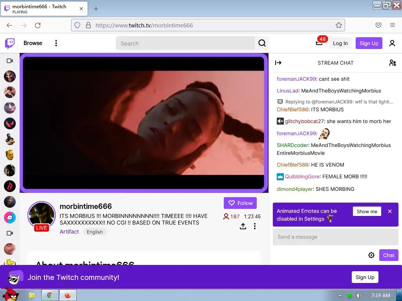Click the purple Sign Up button in header

point(369,43)
